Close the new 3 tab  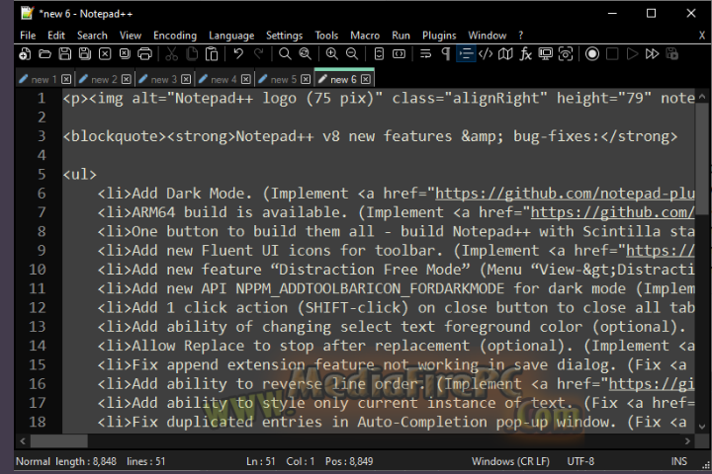click(x=186, y=79)
